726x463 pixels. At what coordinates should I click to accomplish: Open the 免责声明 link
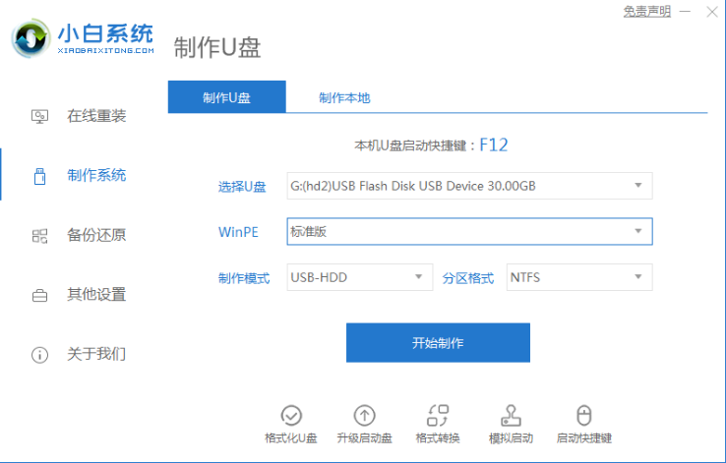pyautogui.click(x=646, y=12)
